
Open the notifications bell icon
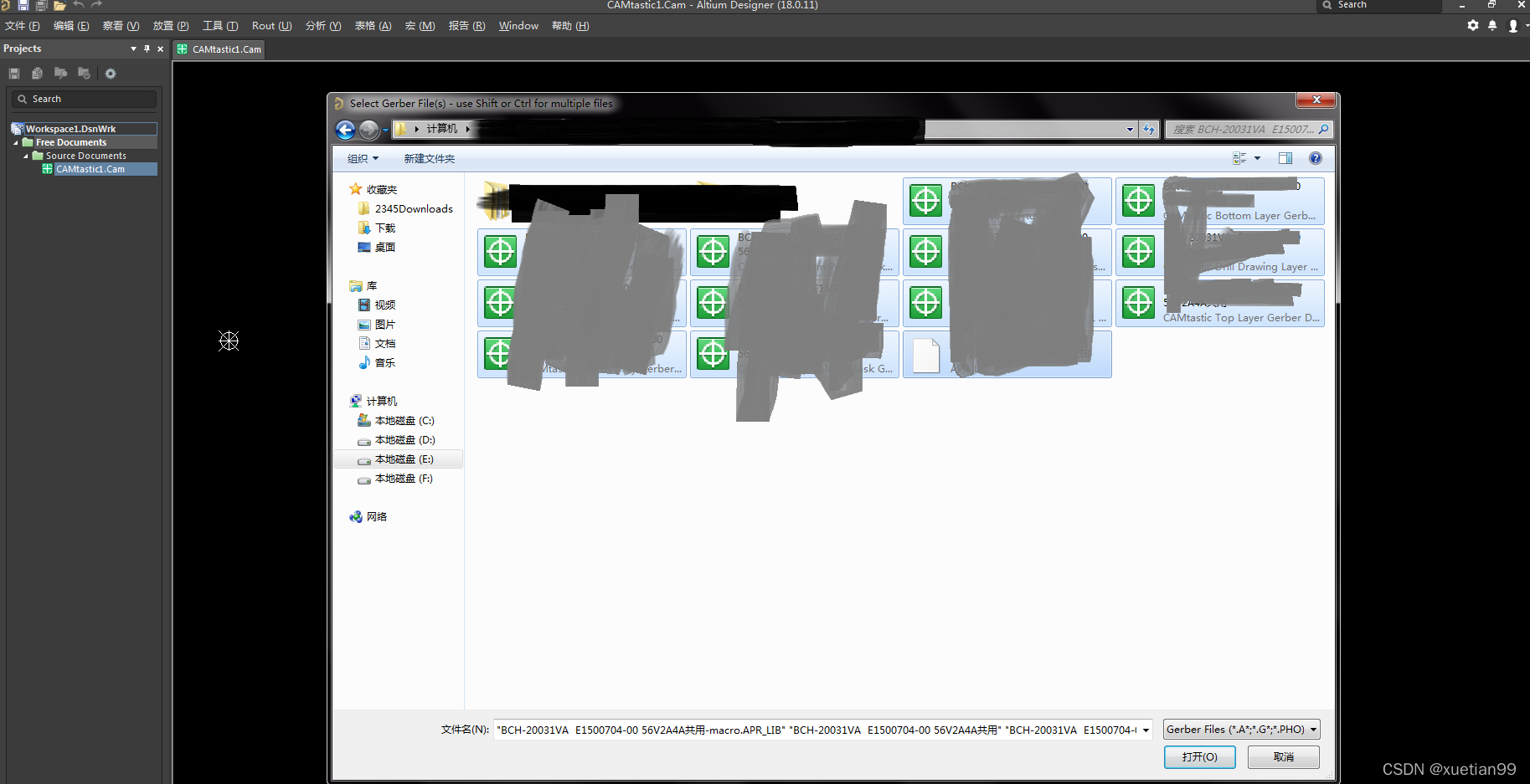click(x=1492, y=26)
